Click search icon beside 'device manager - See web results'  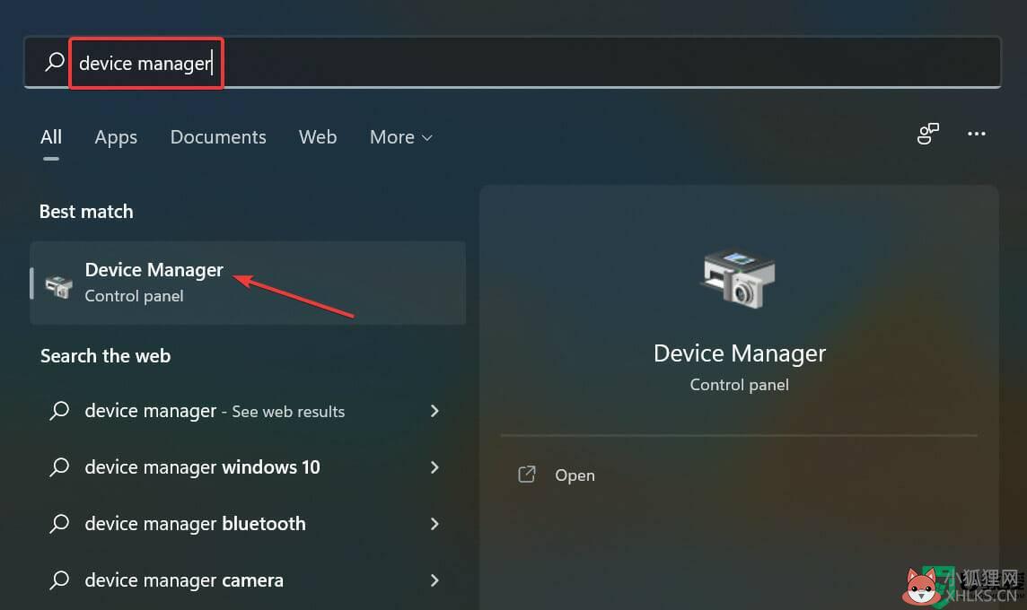coord(59,411)
